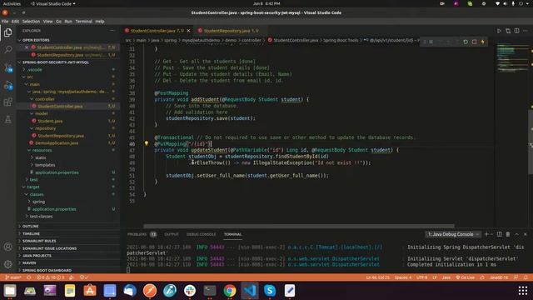Click errors and warnings count in status bar
Image resolution: width=533 pixels, height=300 pixels.
(x=51, y=277)
